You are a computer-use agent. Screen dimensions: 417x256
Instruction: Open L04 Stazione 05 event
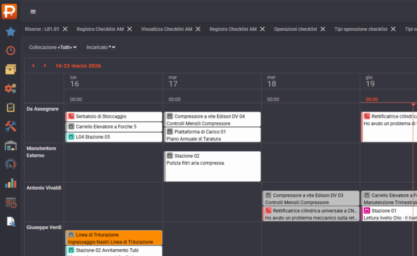tap(114, 137)
